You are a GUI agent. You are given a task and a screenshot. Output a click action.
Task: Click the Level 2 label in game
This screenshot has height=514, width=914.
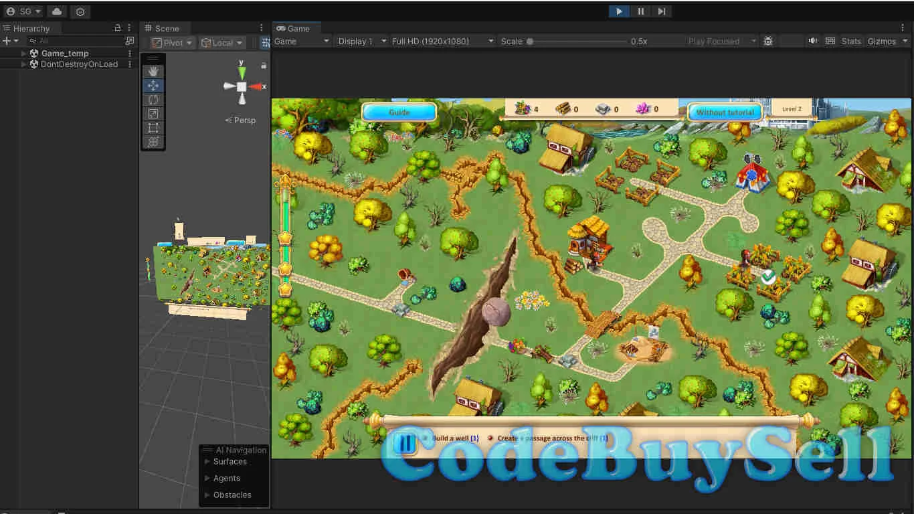[x=792, y=108]
